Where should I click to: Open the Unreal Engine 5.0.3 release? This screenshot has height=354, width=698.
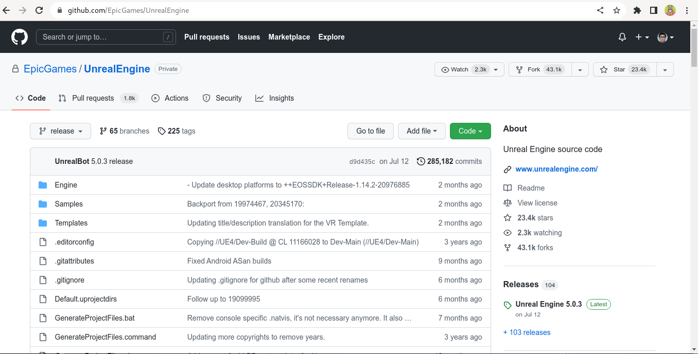pyautogui.click(x=549, y=304)
